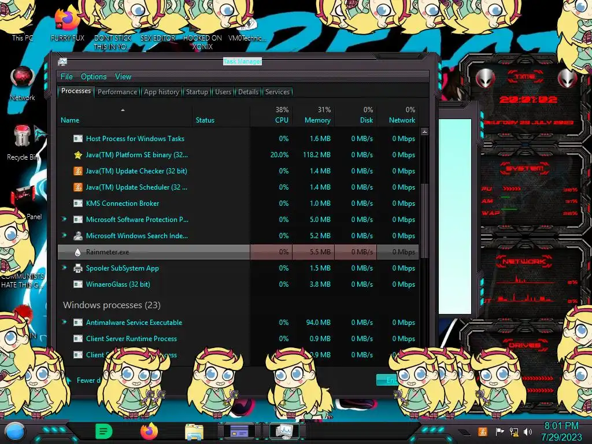Sort processes by Name column
Image resolution: width=592 pixels, height=444 pixels.
pyautogui.click(x=70, y=120)
